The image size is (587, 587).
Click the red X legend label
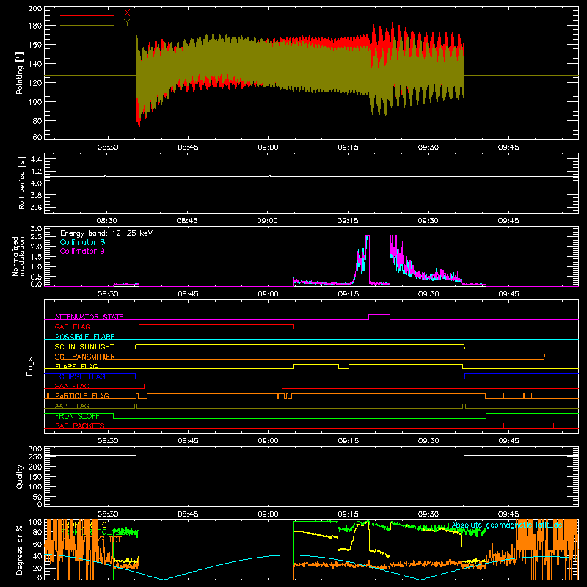127,12
